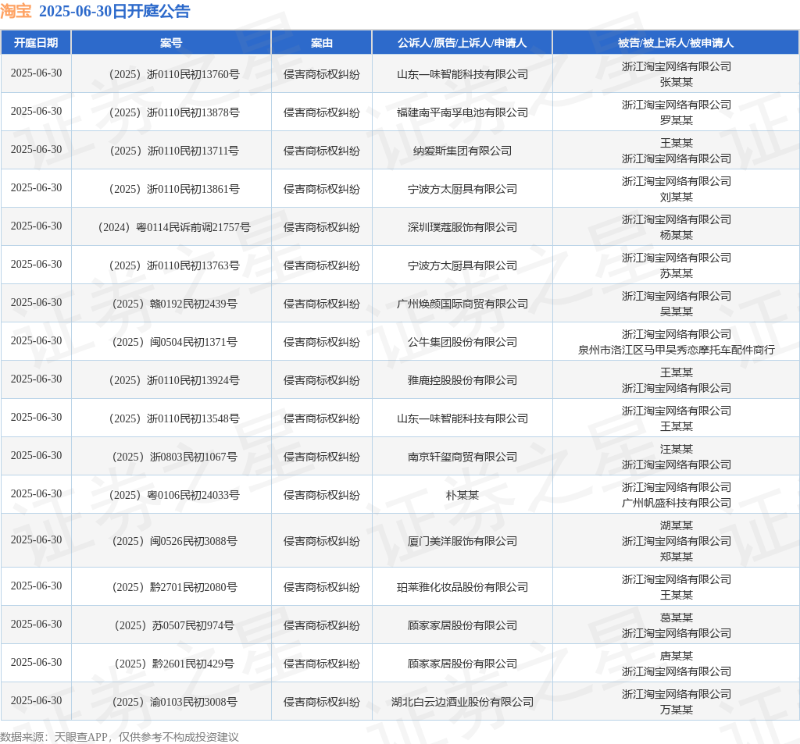
Task: Click the 案由 column header
Action: pyautogui.click(x=321, y=43)
